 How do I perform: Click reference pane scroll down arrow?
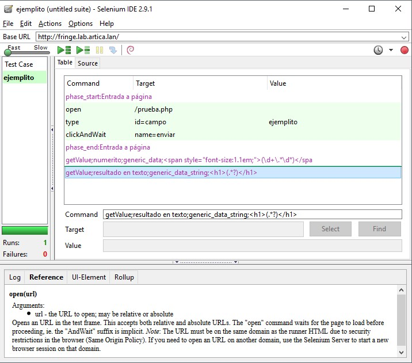pyautogui.click(x=401, y=353)
